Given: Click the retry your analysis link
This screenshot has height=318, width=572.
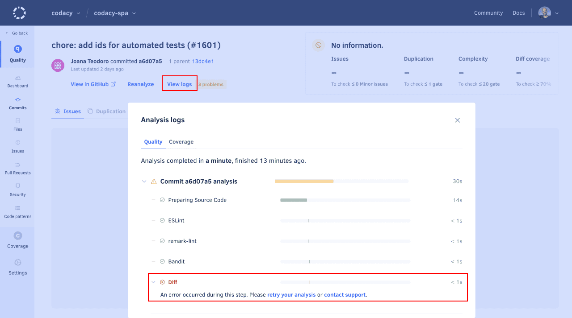Looking at the screenshot, I should click(291, 295).
